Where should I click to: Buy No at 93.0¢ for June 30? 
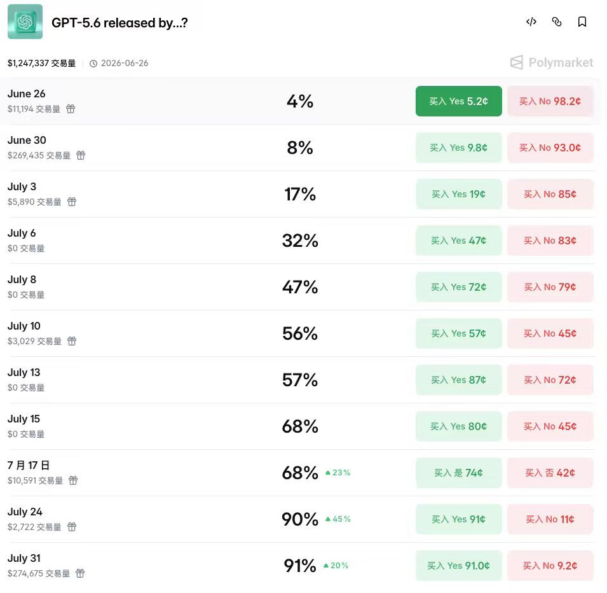point(550,148)
